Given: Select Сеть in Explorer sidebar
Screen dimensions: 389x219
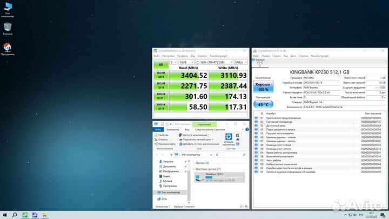Looking at the screenshot, I should click(x=164, y=199).
